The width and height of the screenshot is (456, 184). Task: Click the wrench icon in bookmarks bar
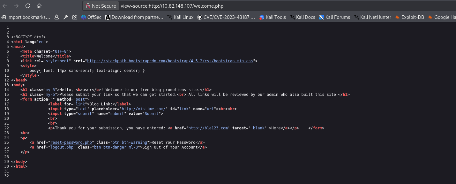point(66,17)
